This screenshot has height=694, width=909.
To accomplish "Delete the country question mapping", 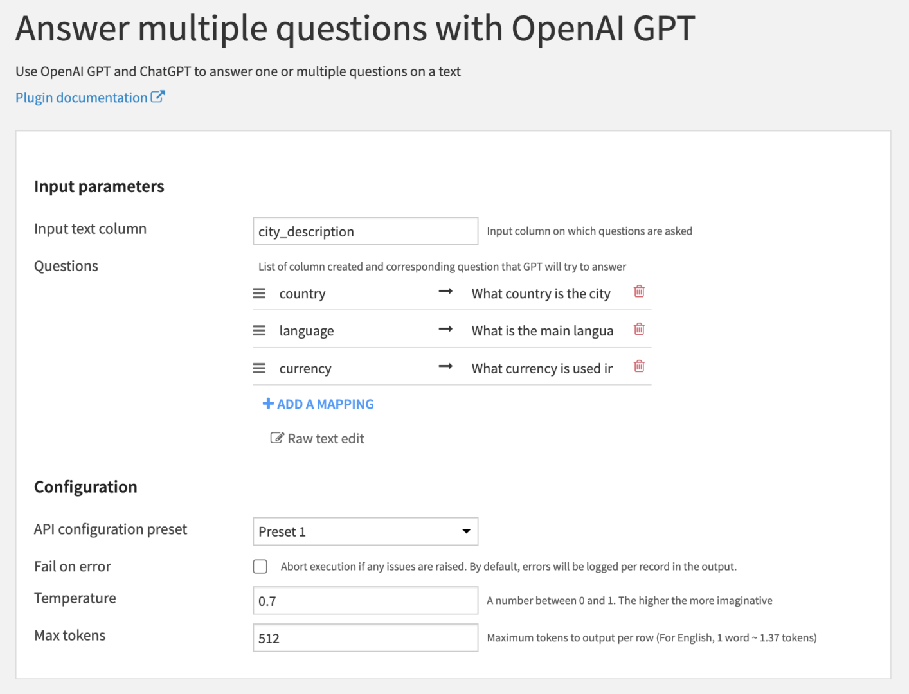I will [x=639, y=292].
